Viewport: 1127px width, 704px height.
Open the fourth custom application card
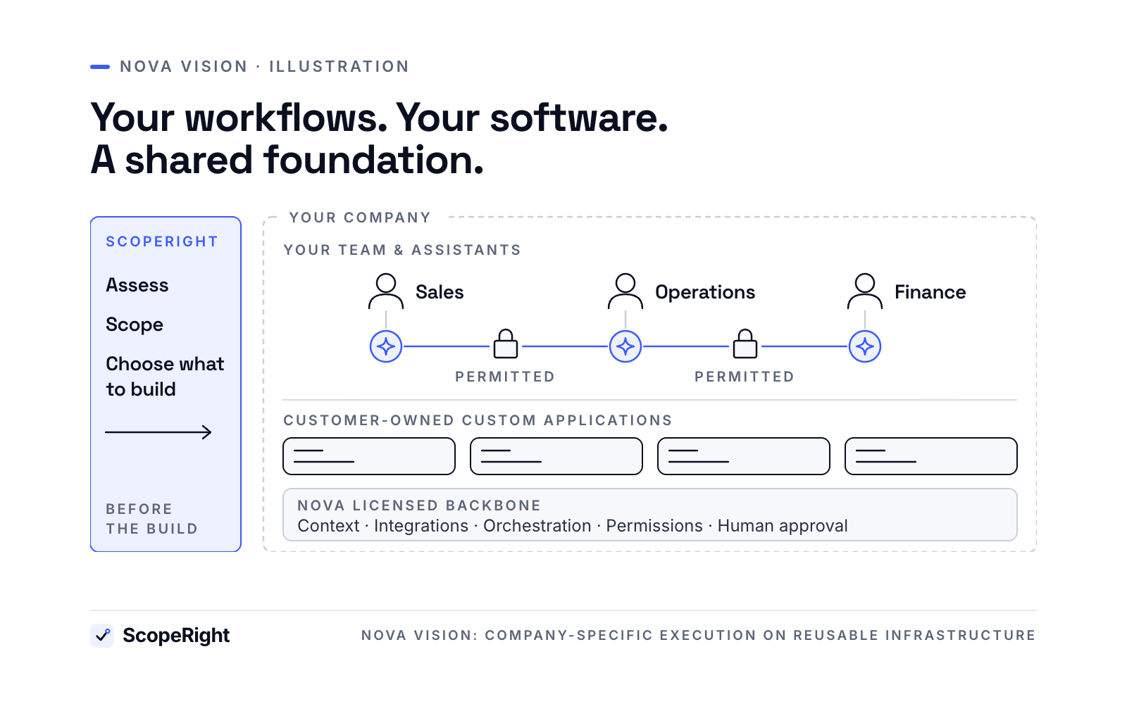coord(931,456)
